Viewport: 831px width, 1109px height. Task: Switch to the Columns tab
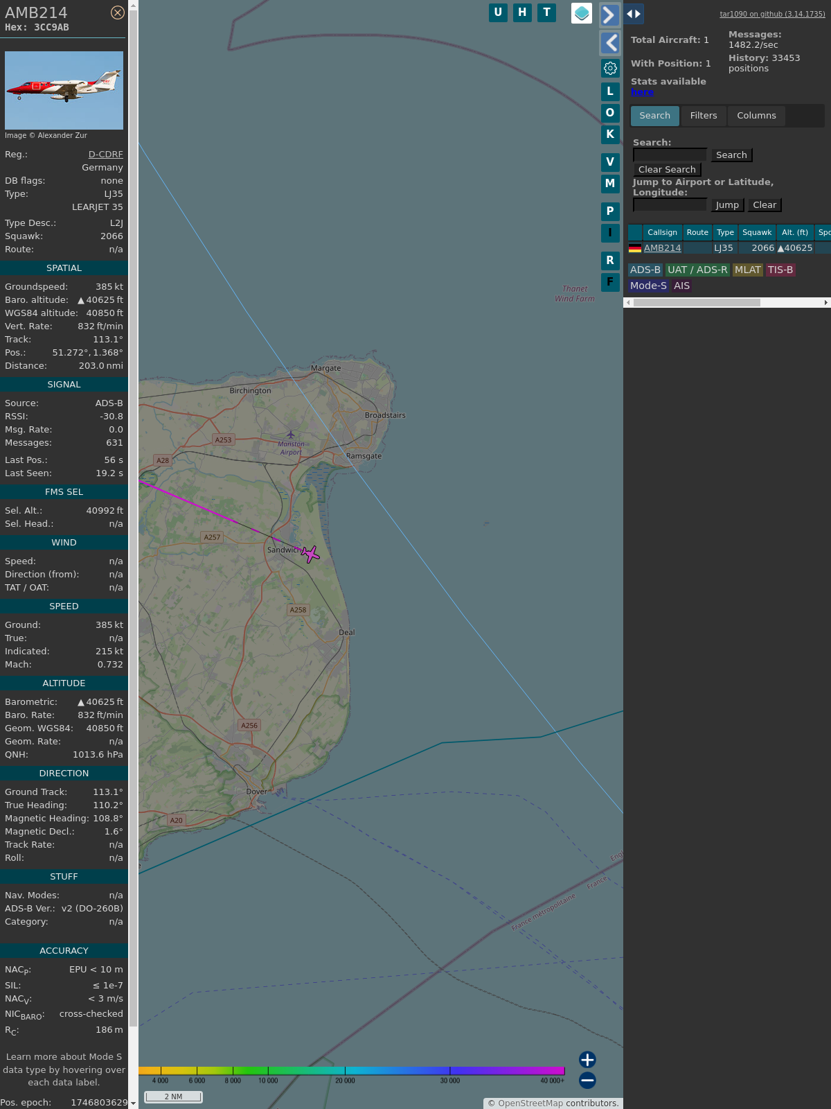tap(756, 116)
